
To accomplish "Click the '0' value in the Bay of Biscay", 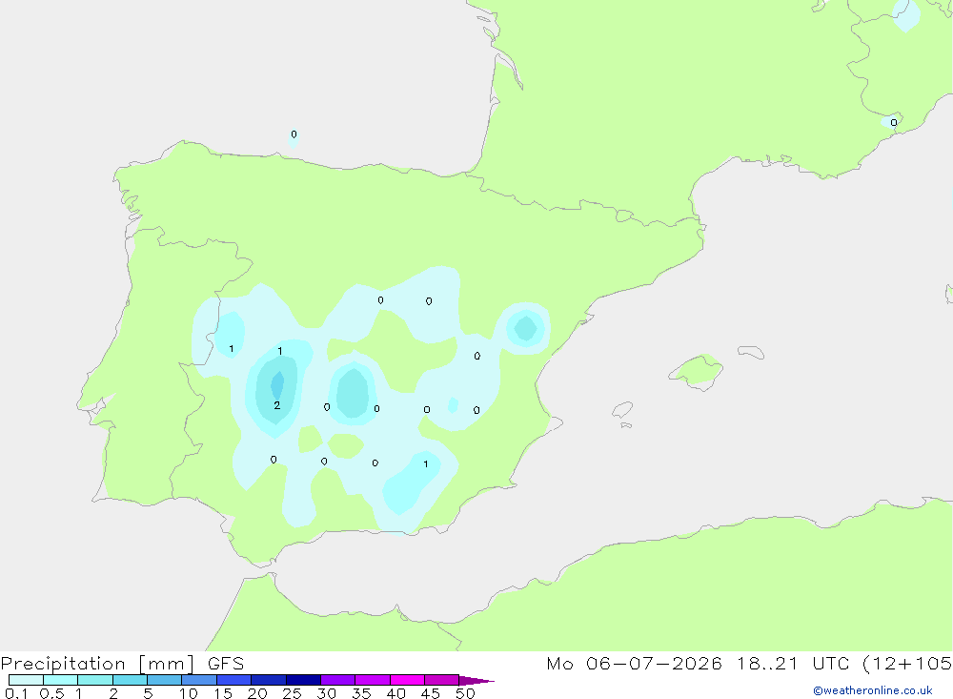I will pos(294,134).
